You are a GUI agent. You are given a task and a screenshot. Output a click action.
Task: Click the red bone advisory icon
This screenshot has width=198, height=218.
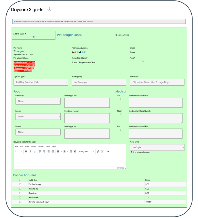click(x=75, y=52)
